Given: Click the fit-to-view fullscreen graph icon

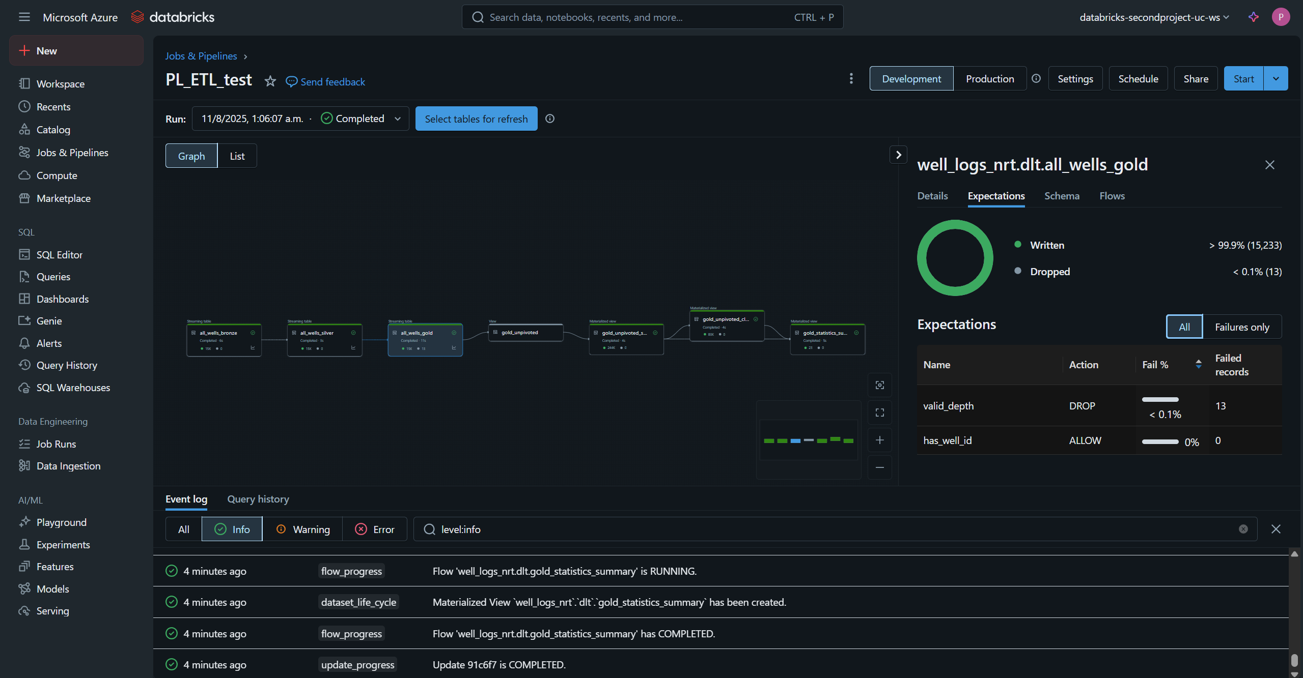Looking at the screenshot, I should click(x=879, y=412).
